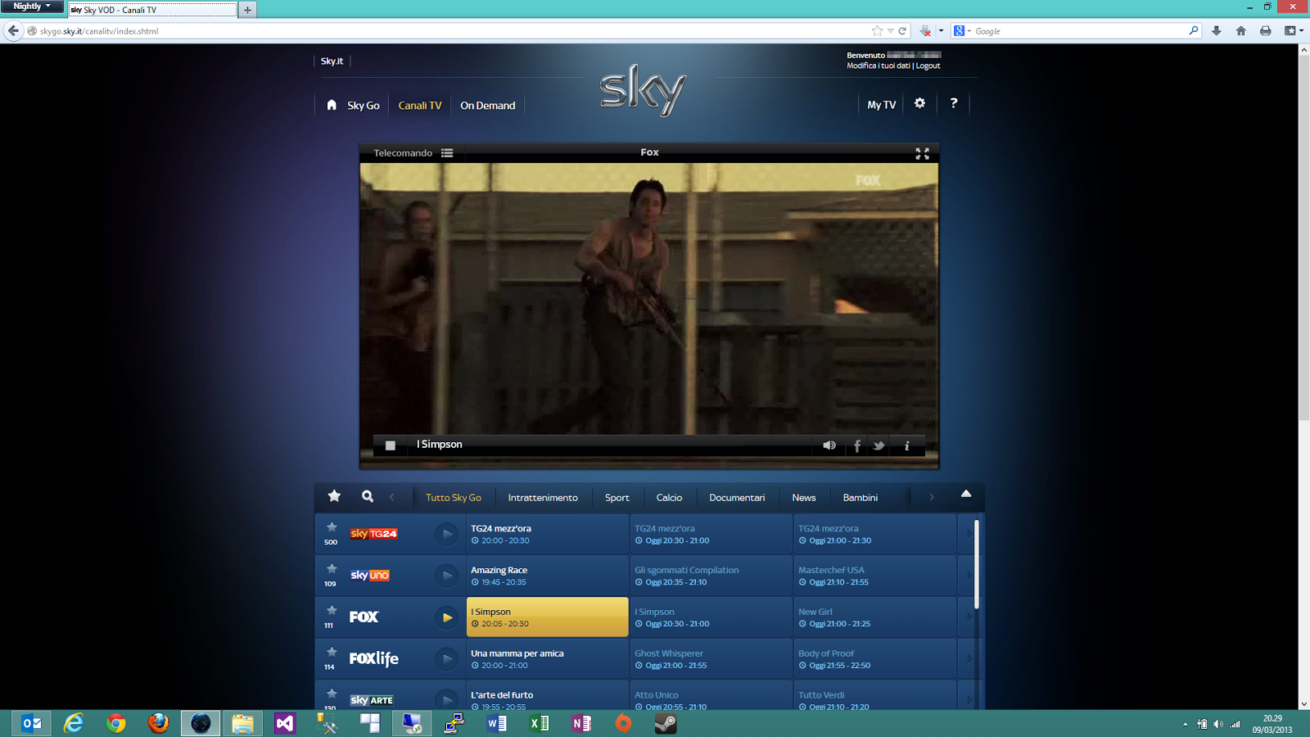This screenshot has height=737, width=1310.
Task: Collapse the channel guide panel
Action: click(x=966, y=494)
